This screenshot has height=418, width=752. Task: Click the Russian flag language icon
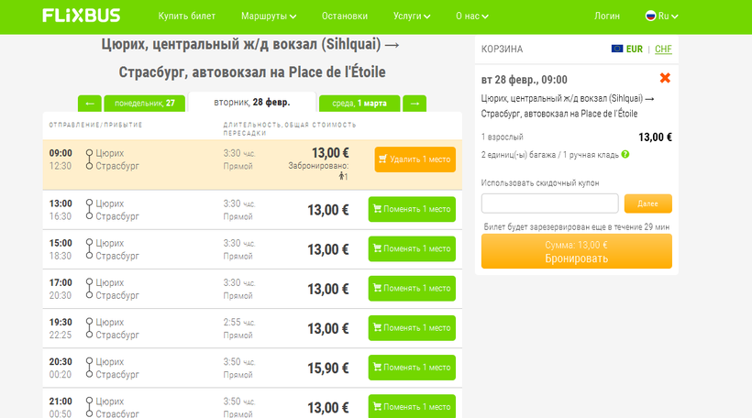[650, 16]
